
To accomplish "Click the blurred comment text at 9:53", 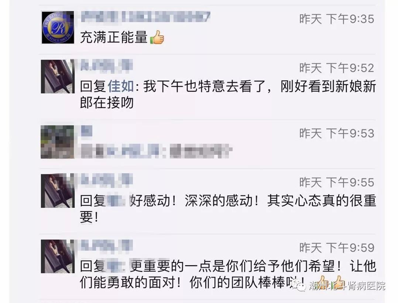I will 157,151.
